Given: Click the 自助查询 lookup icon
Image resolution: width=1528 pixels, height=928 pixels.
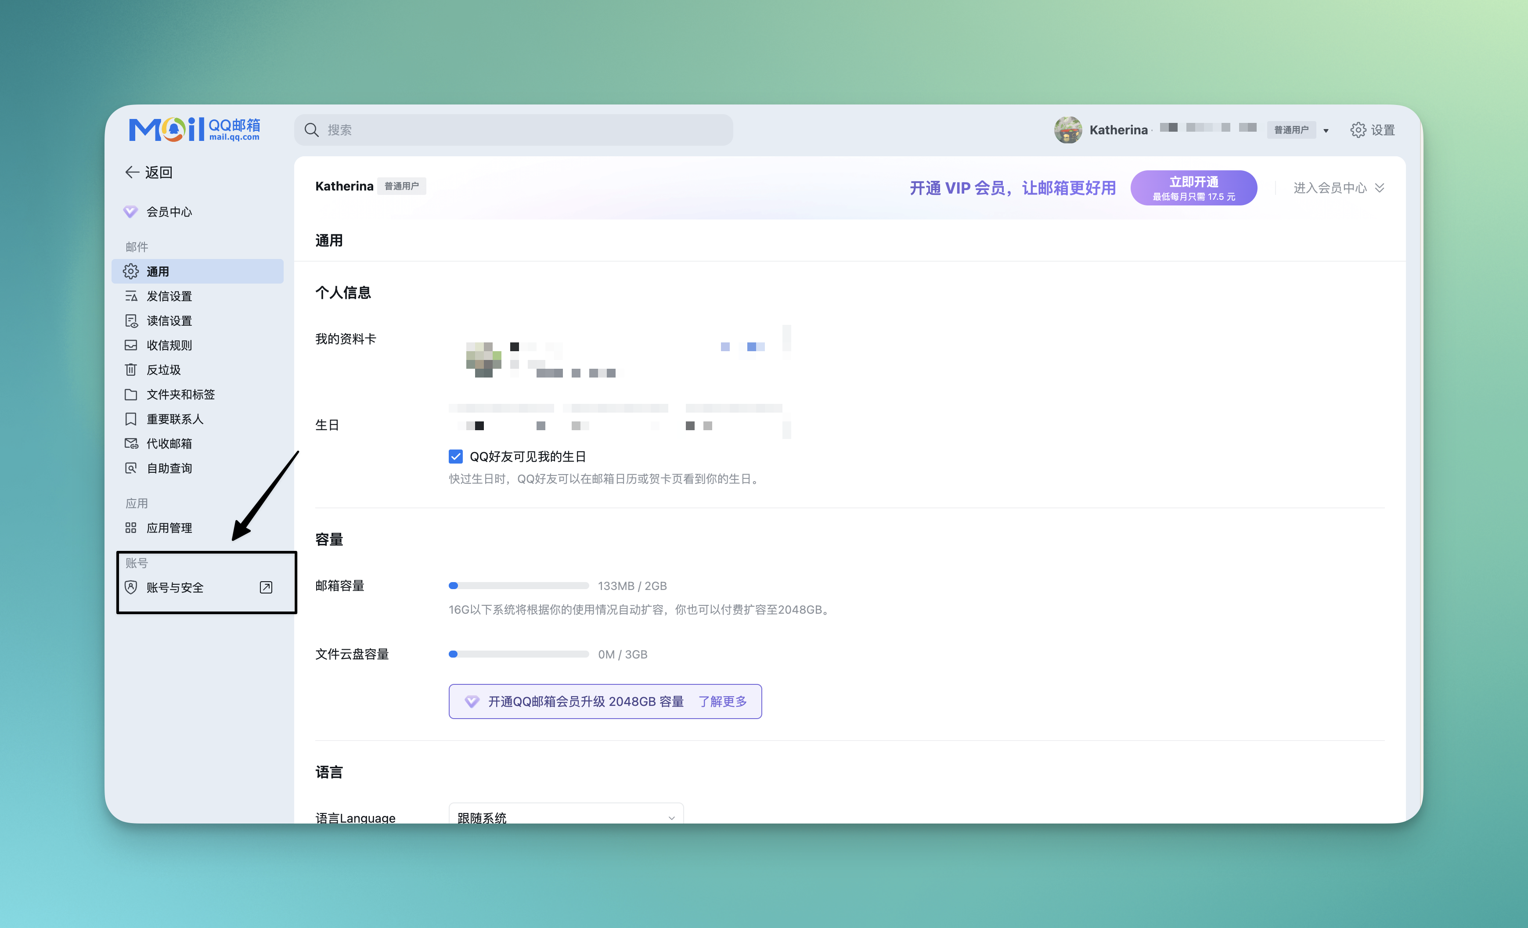Looking at the screenshot, I should (x=131, y=468).
